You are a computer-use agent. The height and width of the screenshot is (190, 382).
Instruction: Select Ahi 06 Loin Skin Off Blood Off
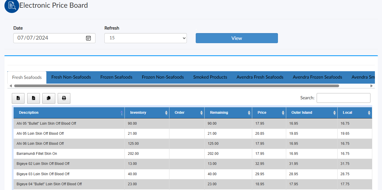[x=193, y=144]
